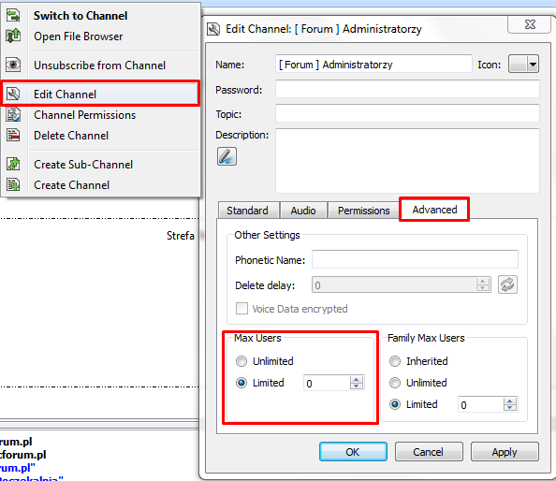Image resolution: width=556 pixels, height=481 pixels.
Task: Click the Create Sub-Channel icon
Action: pyautogui.click(x=13, y=164)
